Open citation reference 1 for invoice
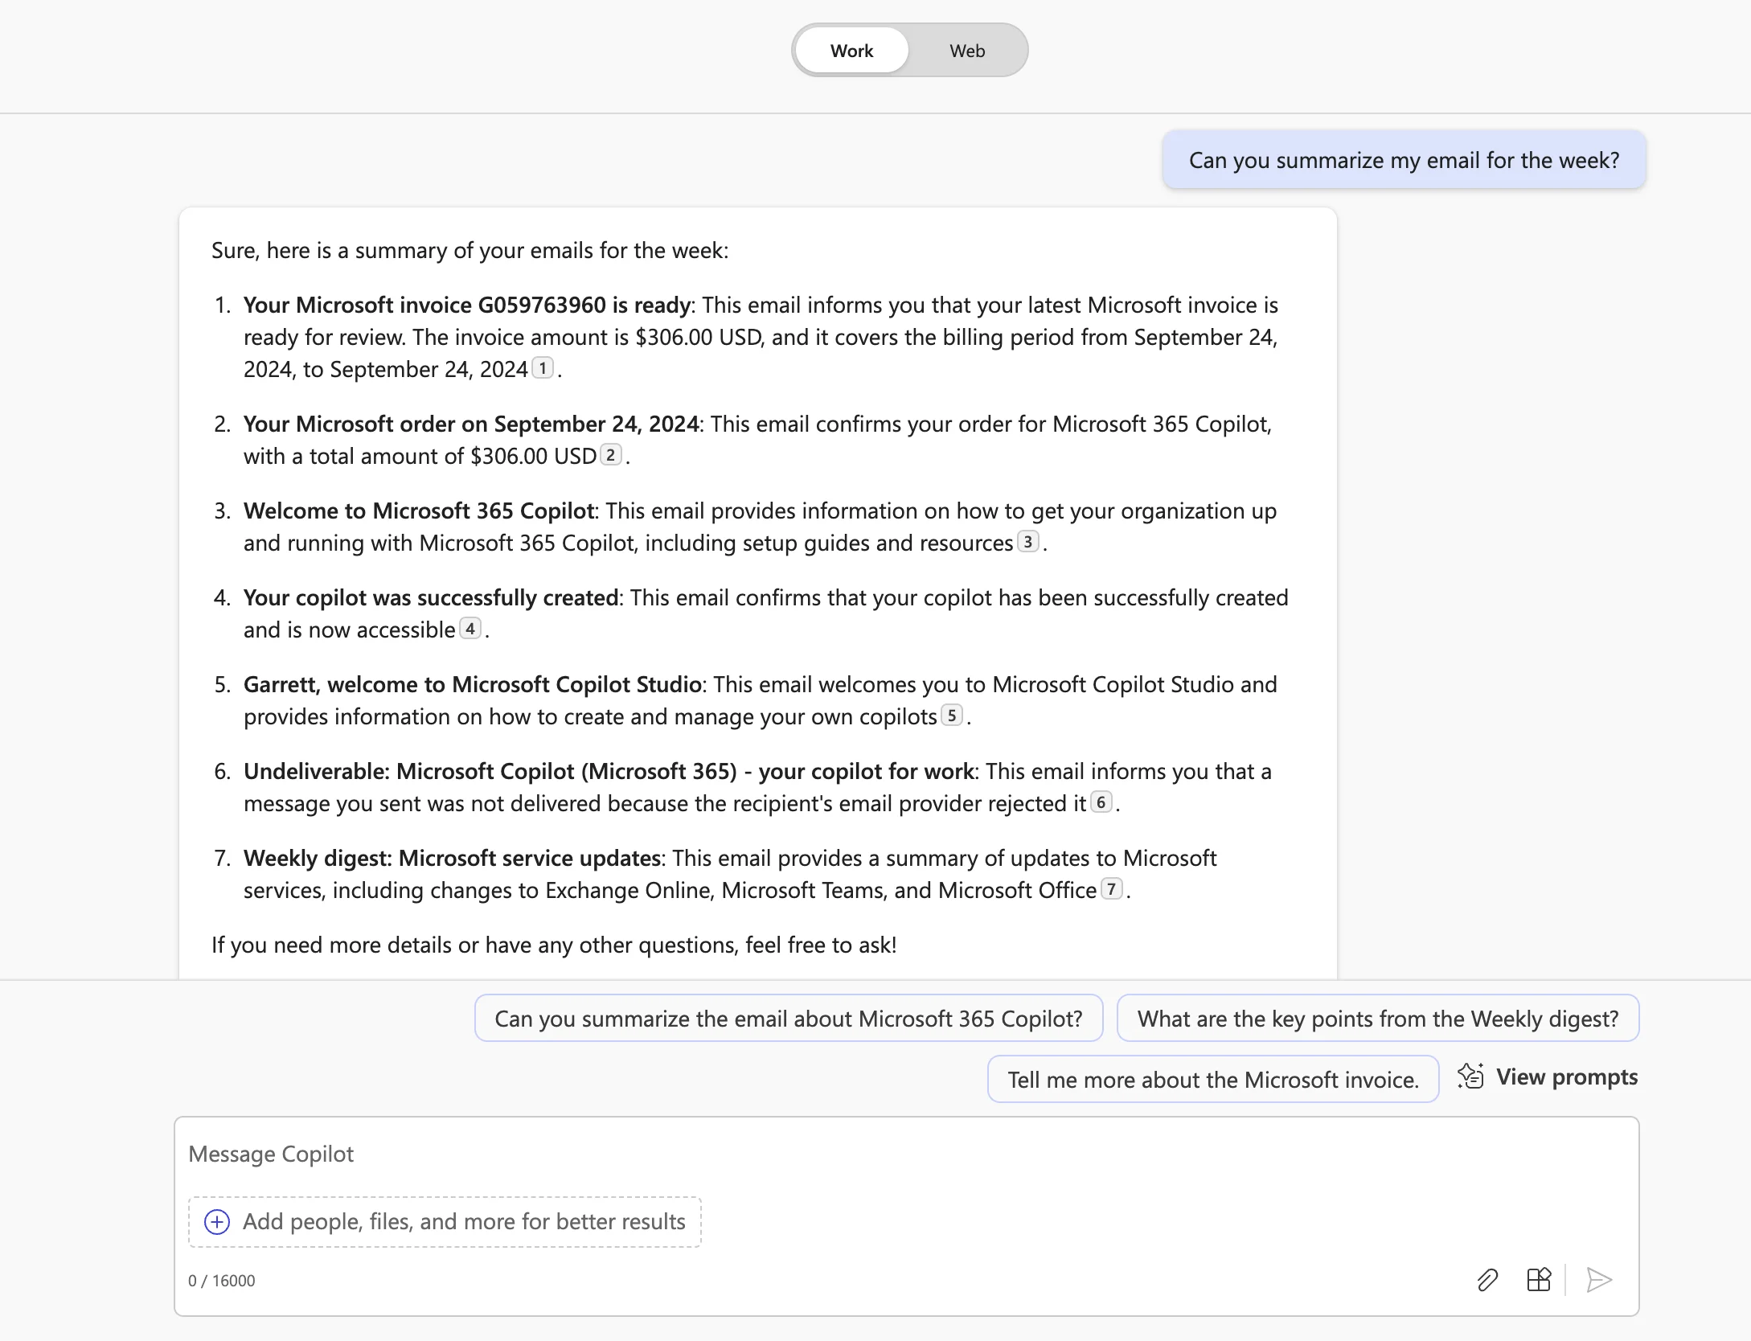 click(543, 368)
